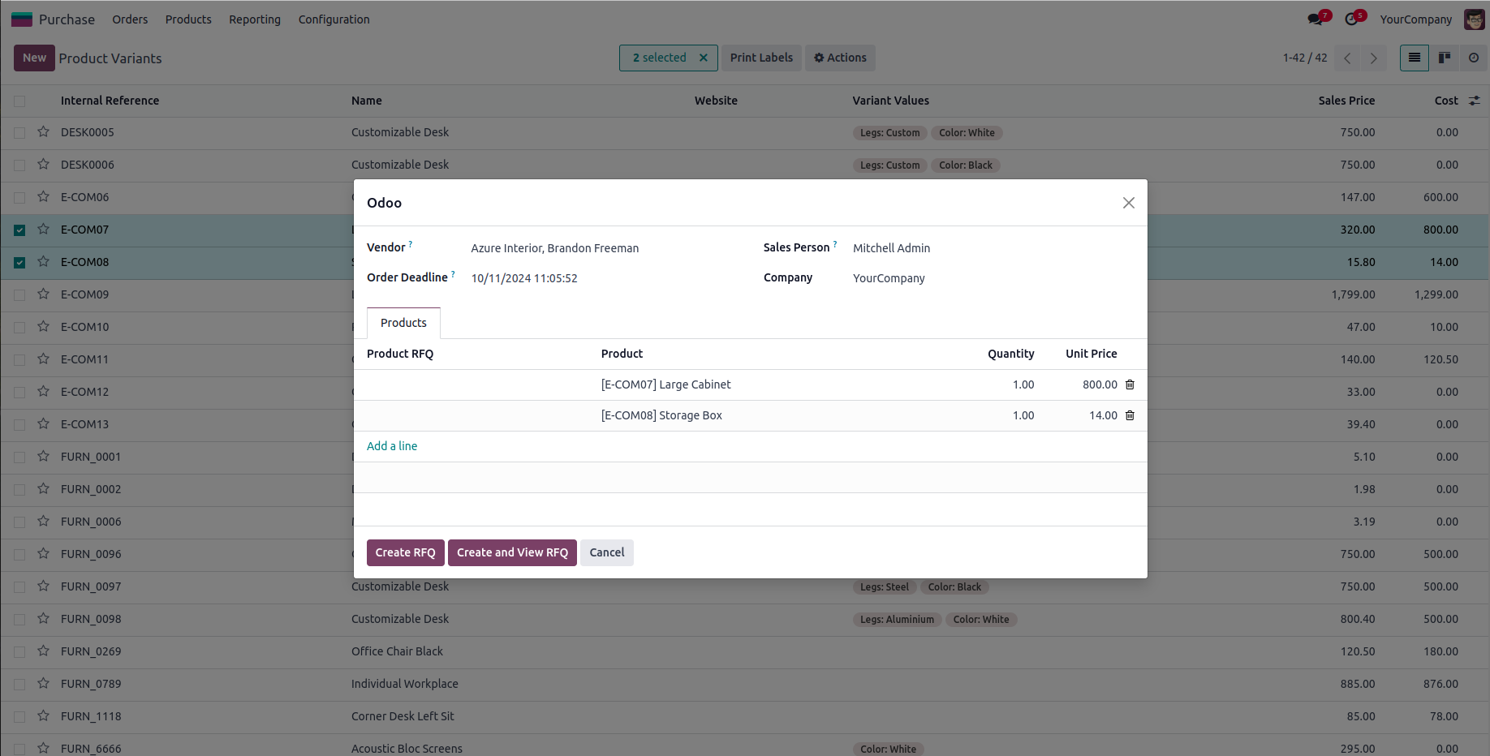The image size is (1490, 756).
Task: Open the messages chat icon
Action: click(x=1316, y=19)
